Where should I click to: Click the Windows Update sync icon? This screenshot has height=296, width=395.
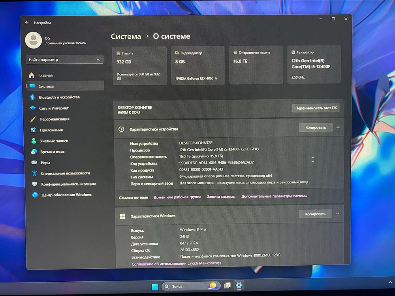coord(35,195)
